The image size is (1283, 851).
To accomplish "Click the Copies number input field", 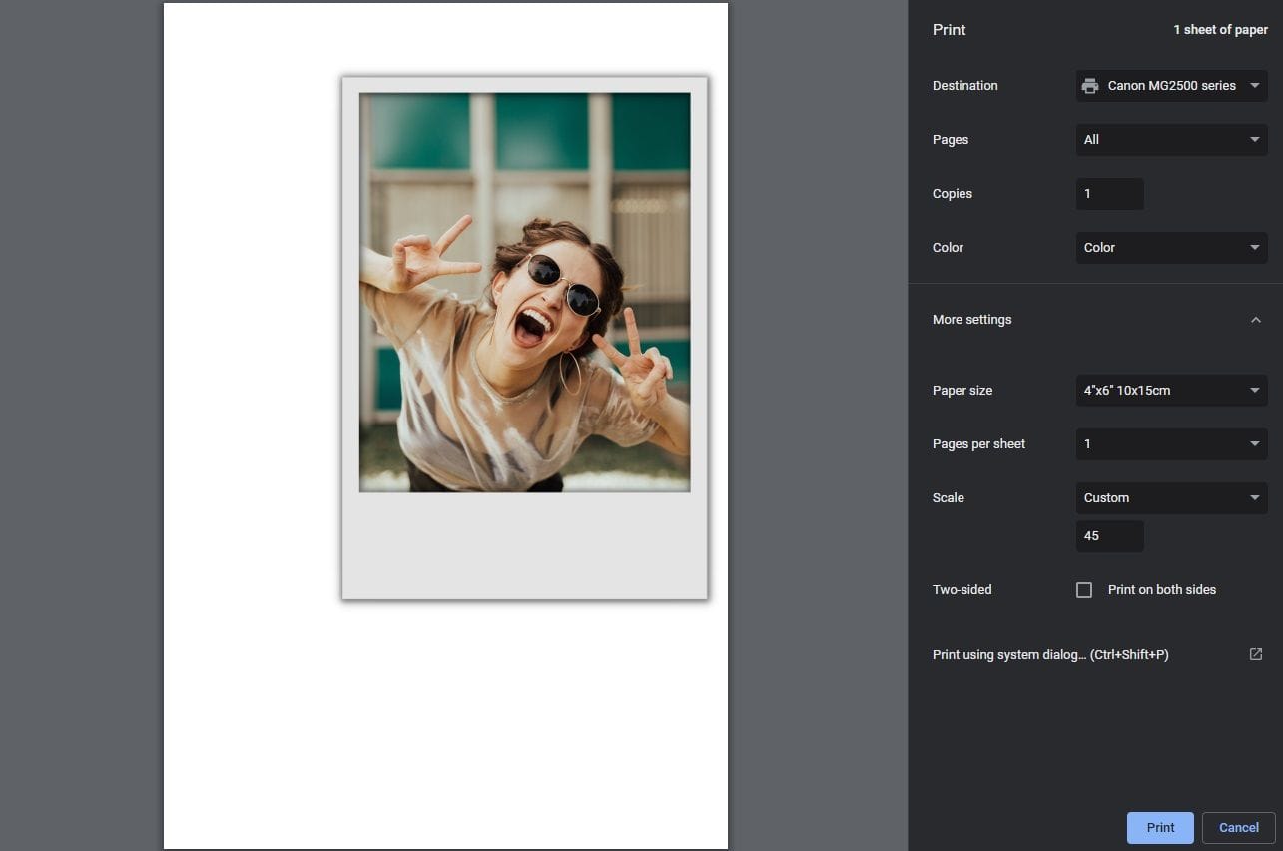I will pos(1109,194).
